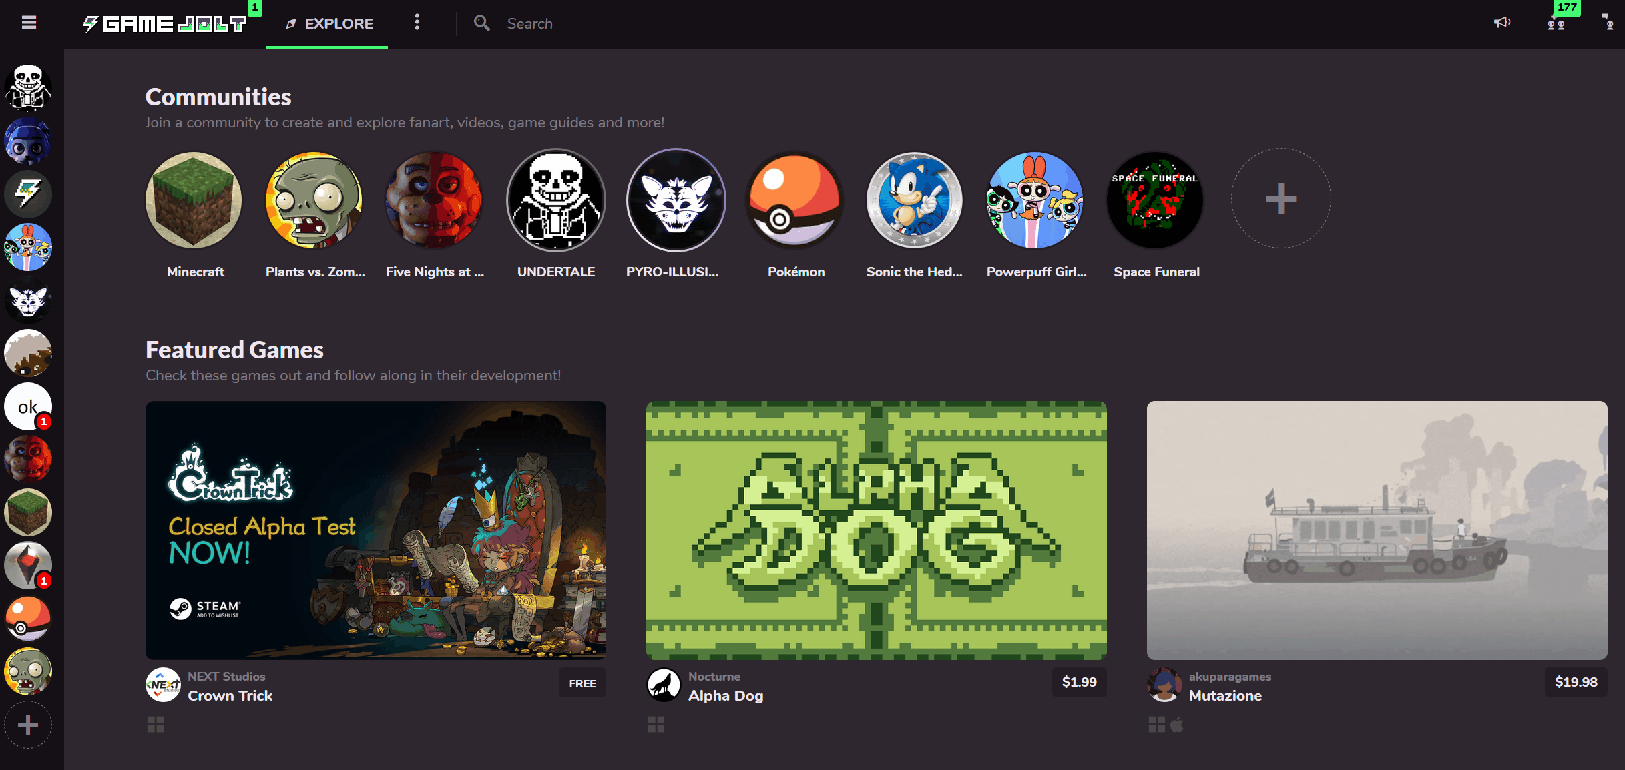The image size is (1625, 770).
Task: Click the Plants vs. Zom... community icon
Action: (315, 199)
